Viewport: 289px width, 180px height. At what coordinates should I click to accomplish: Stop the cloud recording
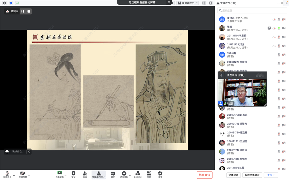pyautogui.click(x=29, y=11)
